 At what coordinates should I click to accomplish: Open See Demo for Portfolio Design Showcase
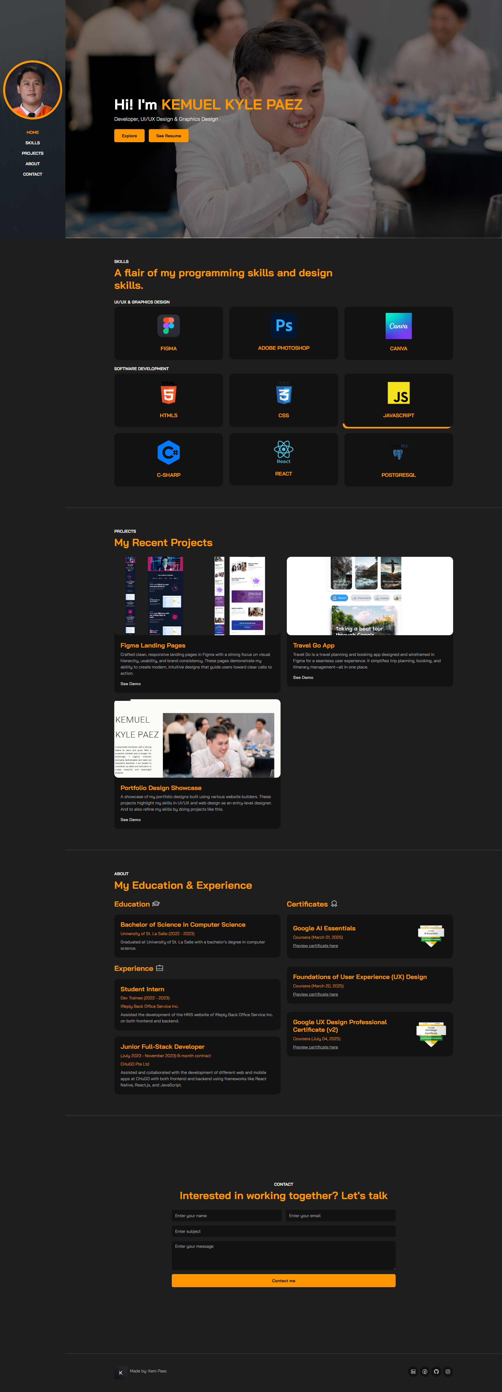coord(130,819)
